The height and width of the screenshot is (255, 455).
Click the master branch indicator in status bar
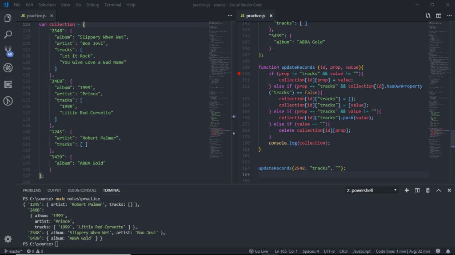click(x=12, y=251)
